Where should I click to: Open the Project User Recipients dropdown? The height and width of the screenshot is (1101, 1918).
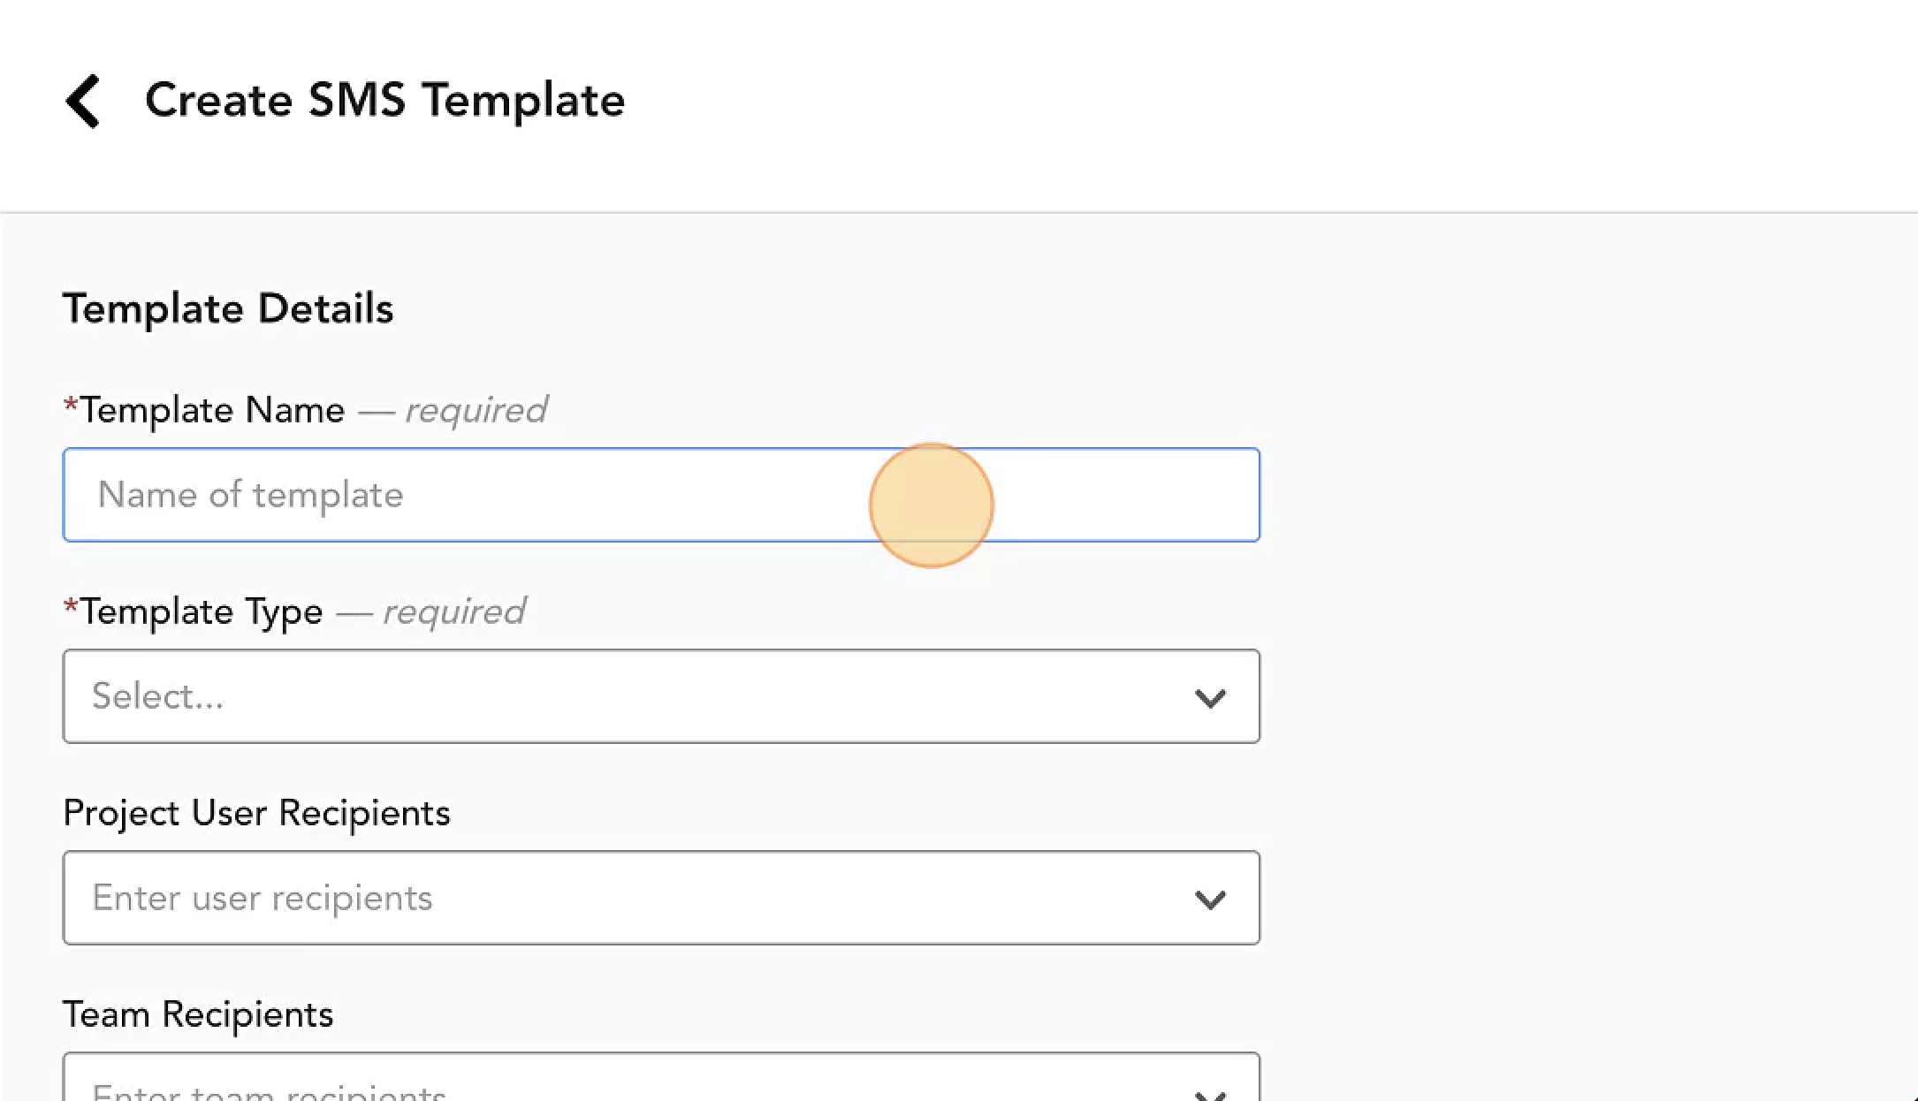(x=661, y=898)
